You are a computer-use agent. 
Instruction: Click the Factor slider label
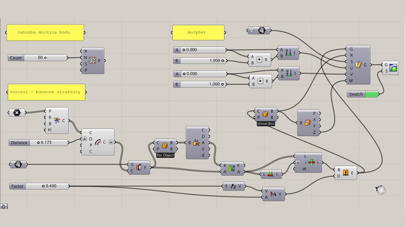17,186
